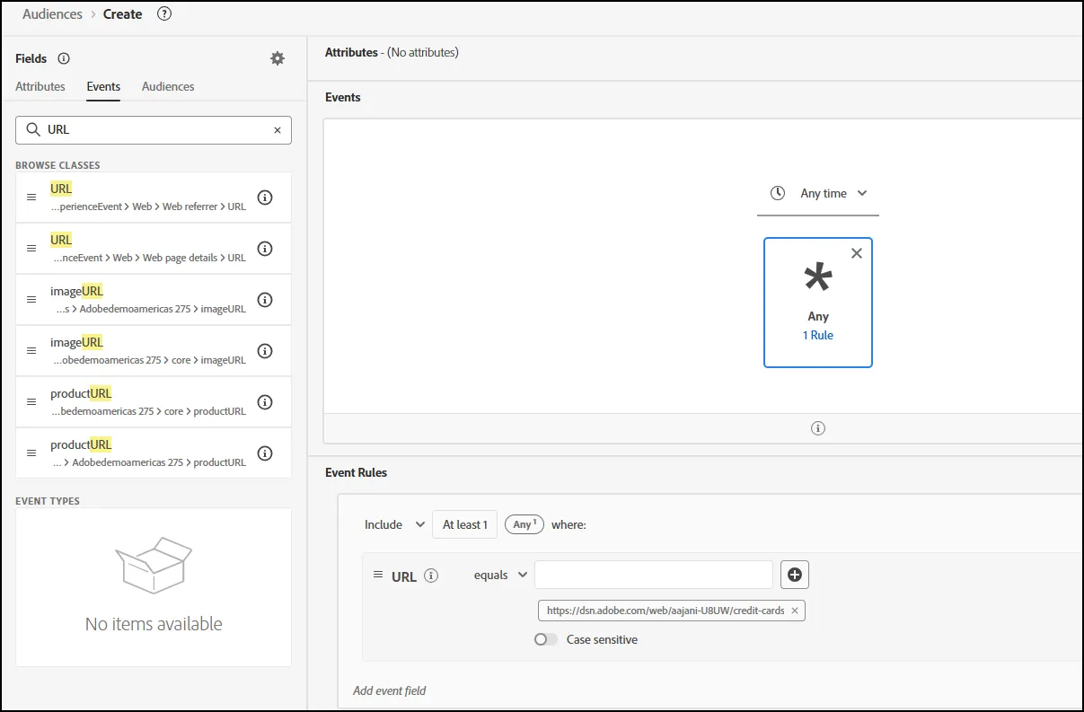Image resolution: width=1084 pixels, height=712 pixels.
Task: Show info for Web referrer URL field
Action: click(265, 198)
